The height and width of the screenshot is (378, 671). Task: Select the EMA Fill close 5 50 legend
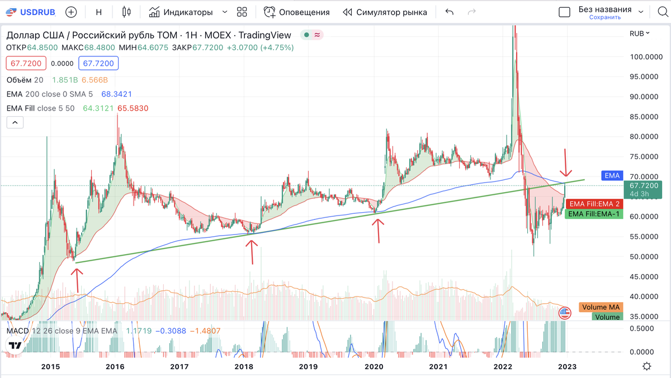tap(40, 108)
